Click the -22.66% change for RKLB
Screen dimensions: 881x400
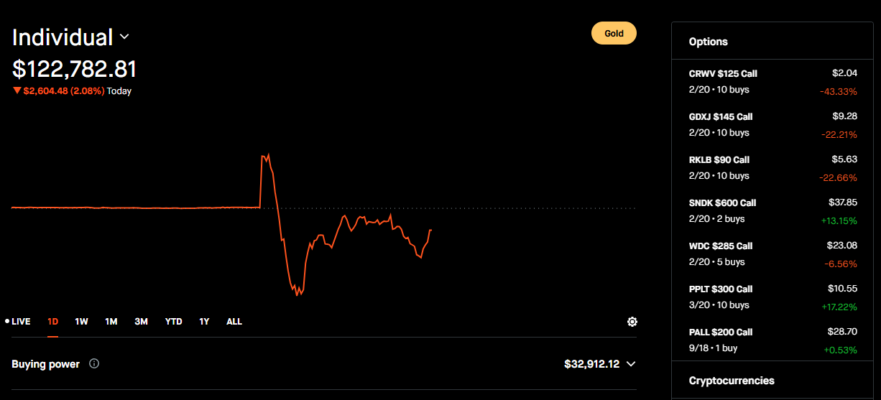pos(838,178)
